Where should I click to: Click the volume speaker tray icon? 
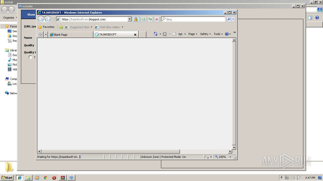click(293, 178)
